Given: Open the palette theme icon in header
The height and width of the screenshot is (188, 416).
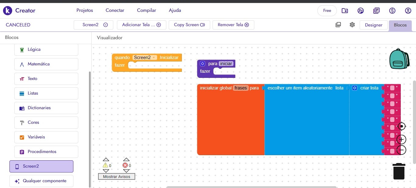Looking at the screenshot, I should coord(361,11).
